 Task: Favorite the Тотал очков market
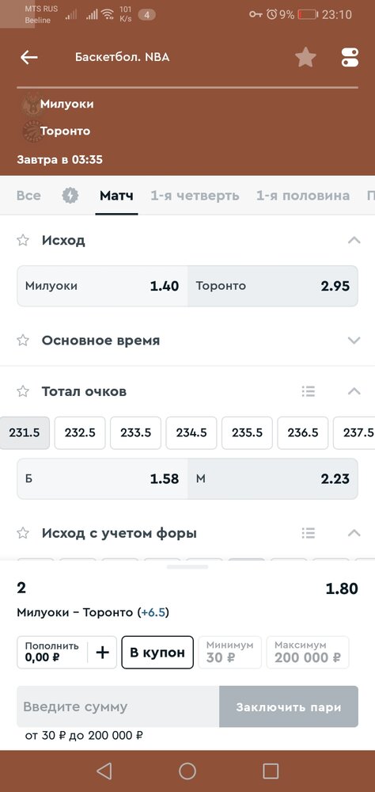click(23, 391)
